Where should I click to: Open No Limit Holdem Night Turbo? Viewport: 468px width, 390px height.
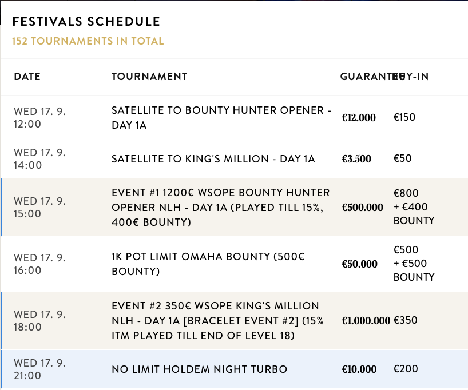(199, 369)
